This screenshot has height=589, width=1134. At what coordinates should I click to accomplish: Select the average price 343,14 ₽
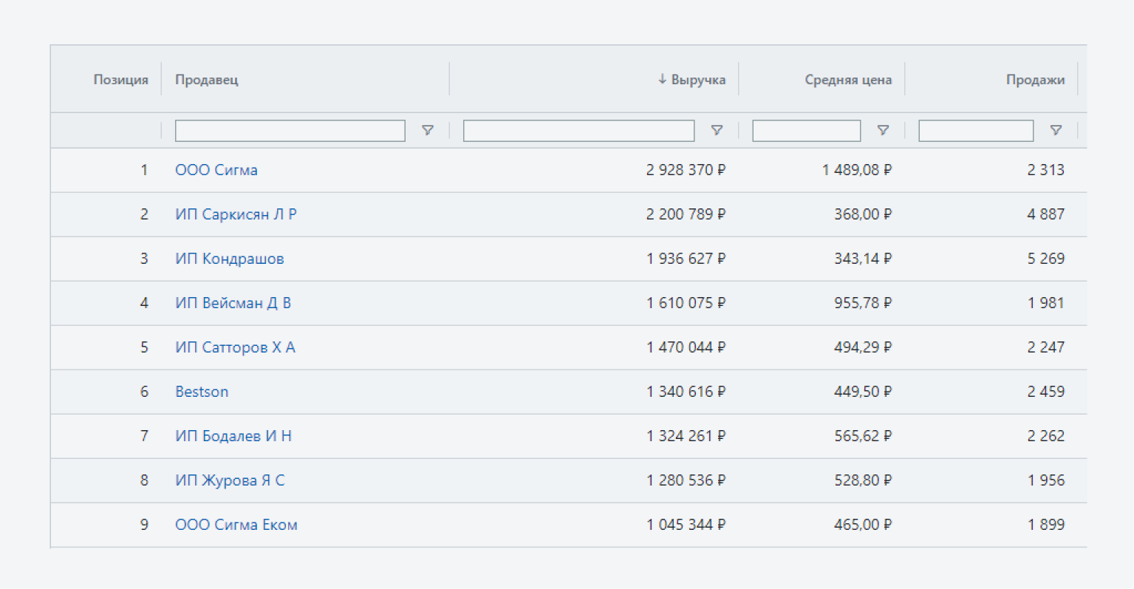click(x=863, y=259)
